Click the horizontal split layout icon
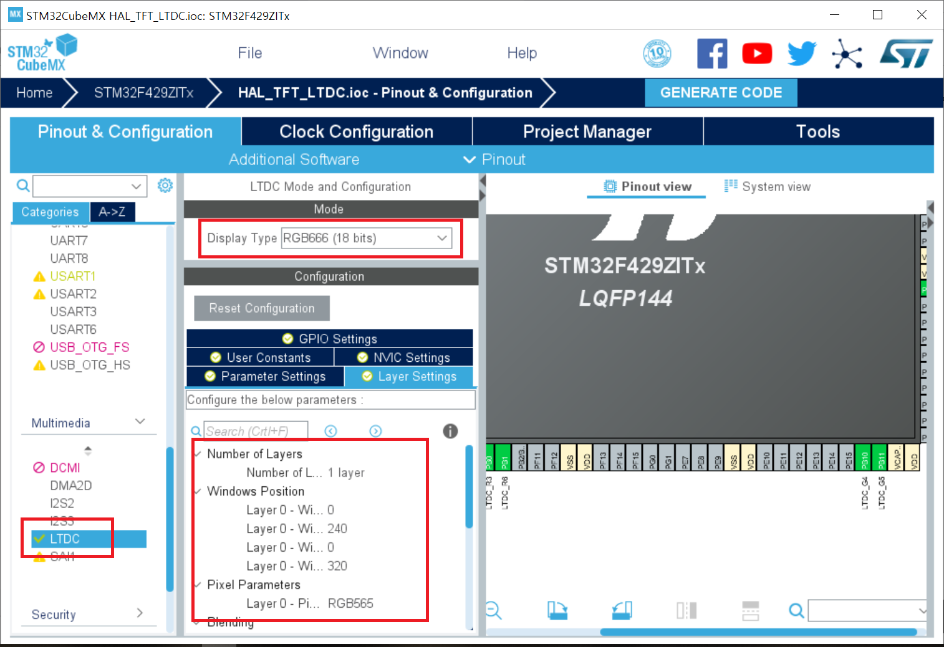 tap(751, 611)
